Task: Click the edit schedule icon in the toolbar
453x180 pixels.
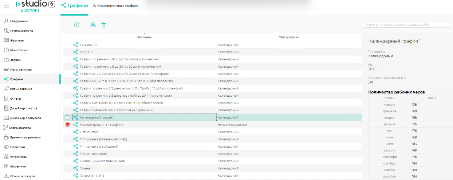Action: click(x=94, y=25)
